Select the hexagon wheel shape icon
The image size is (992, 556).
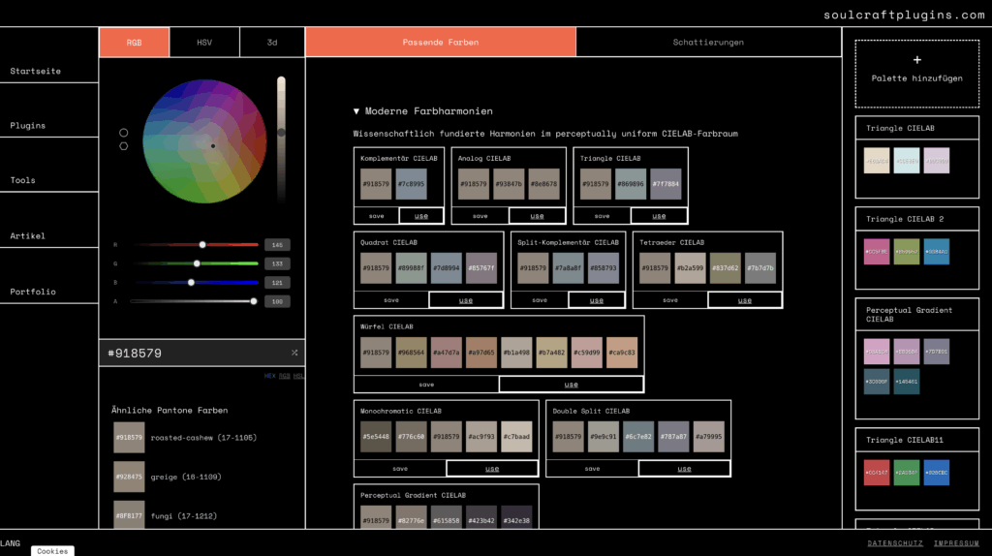124,146
